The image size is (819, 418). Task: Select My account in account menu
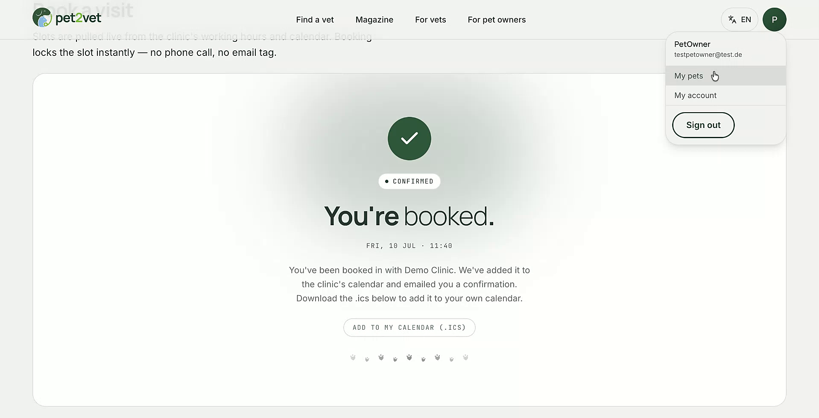pos(725,96)
